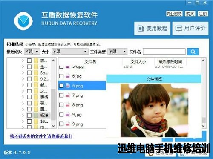This screenshot has width=213, height=159.
Task: Open the 用户评价 user reviews button
Action: [190, 28]
